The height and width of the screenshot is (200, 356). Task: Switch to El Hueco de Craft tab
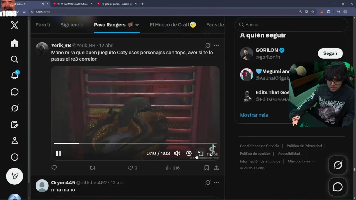tap(173, 25)
